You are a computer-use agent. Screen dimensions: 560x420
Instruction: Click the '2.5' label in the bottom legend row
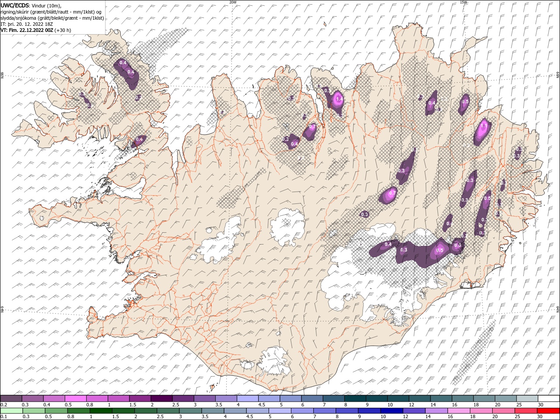coord(160,417)
